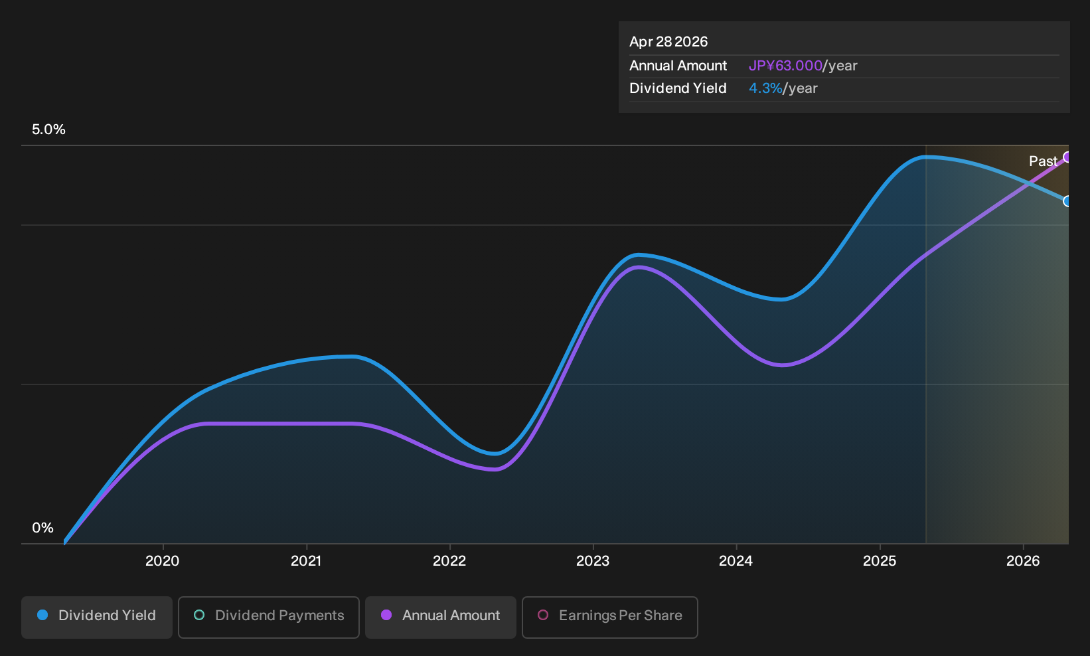
Task: Click the 2025 x-axis label
Action: click(x=880, y=561)
